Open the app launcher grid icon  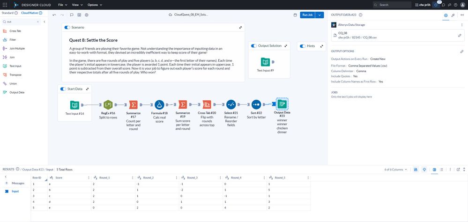(5, 5)
